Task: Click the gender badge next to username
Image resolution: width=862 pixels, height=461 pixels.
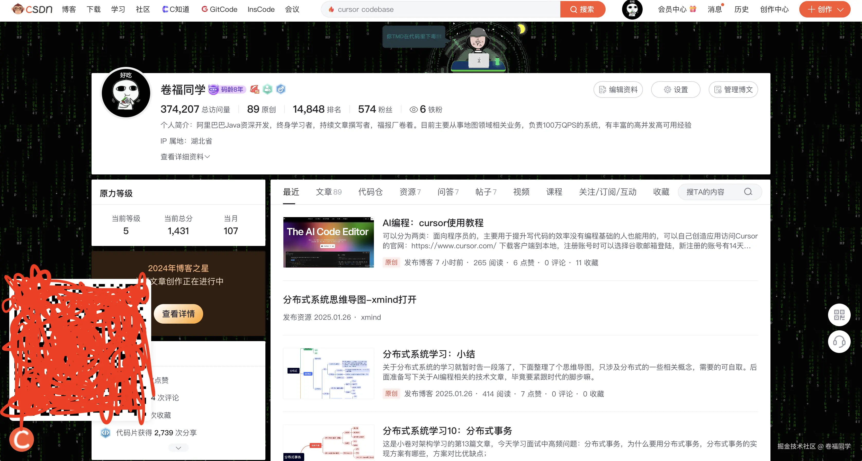Action: pos(281,89)
